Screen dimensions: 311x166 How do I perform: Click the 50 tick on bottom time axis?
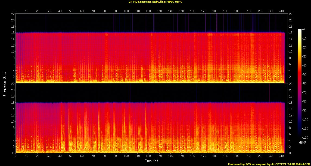coord(71,156)
